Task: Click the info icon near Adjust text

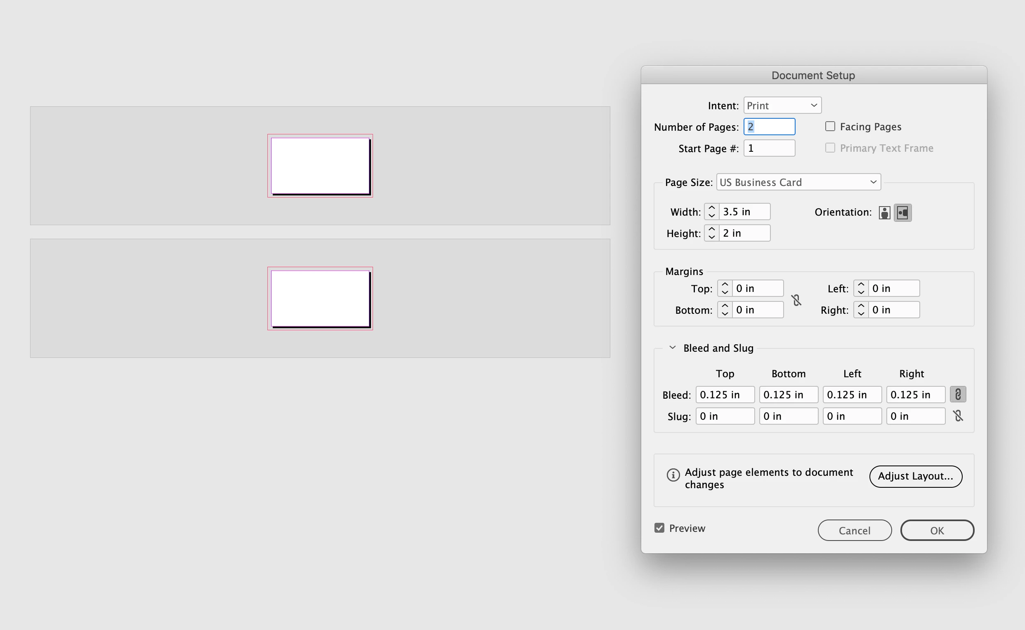Action: coord(673,475)
